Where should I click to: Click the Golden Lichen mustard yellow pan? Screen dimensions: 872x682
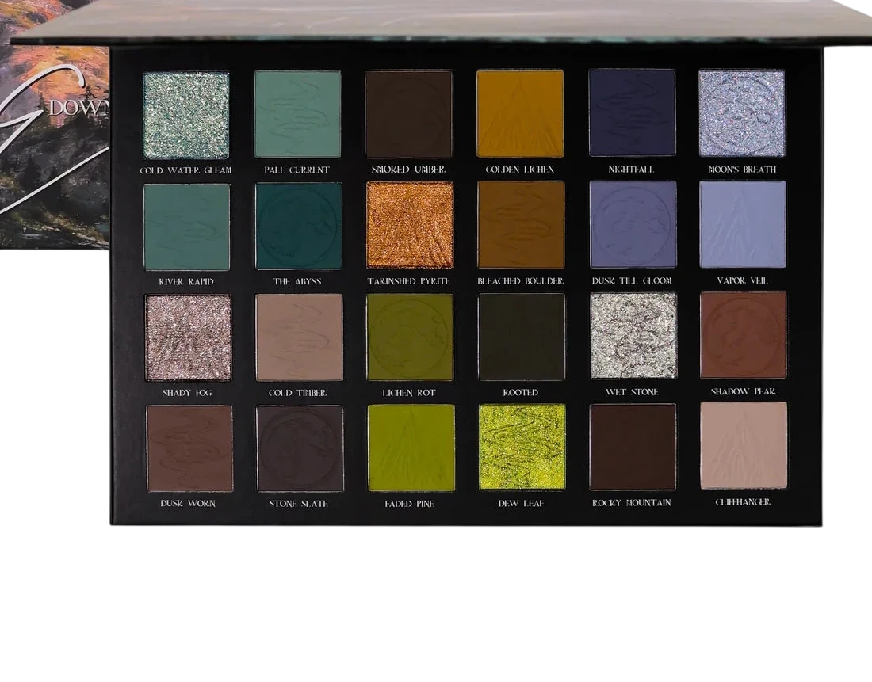click(520, 113)
